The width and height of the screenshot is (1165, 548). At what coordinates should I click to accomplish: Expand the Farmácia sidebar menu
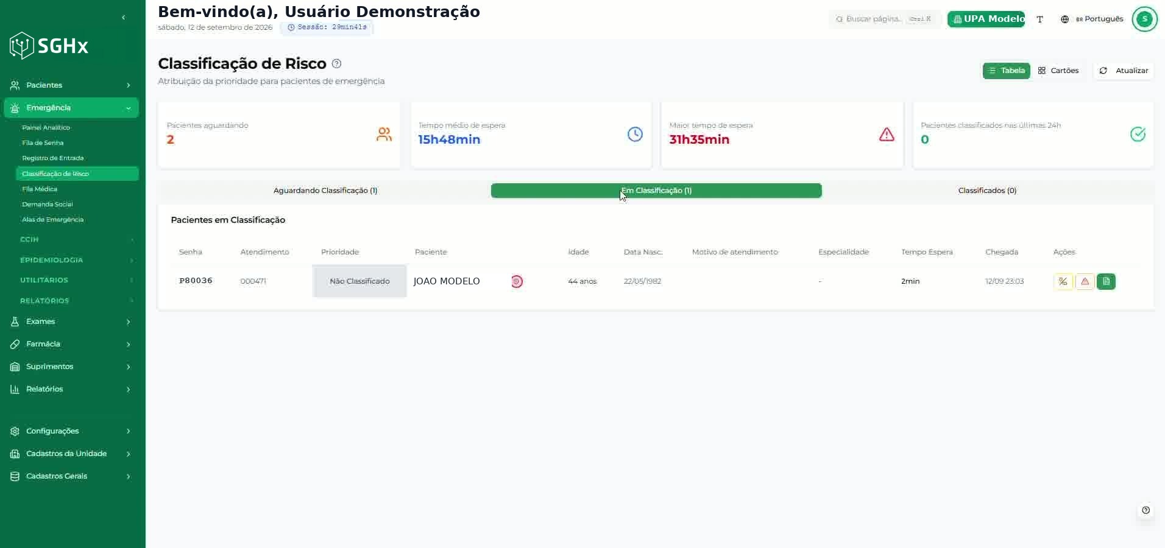[71, 344]
